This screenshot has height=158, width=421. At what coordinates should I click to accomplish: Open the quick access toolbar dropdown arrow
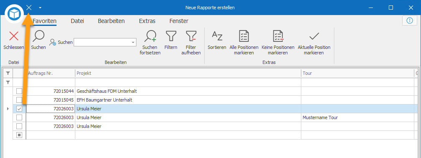pyautogui.click(x=40, y=8)
